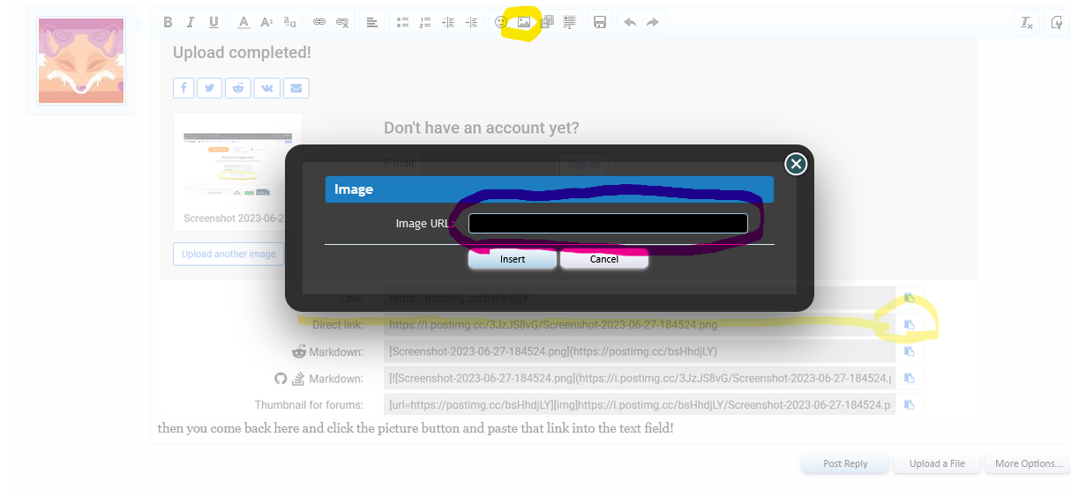Share the upload on Facebook
Viewport: 1071px width, 496px height.
183,88
